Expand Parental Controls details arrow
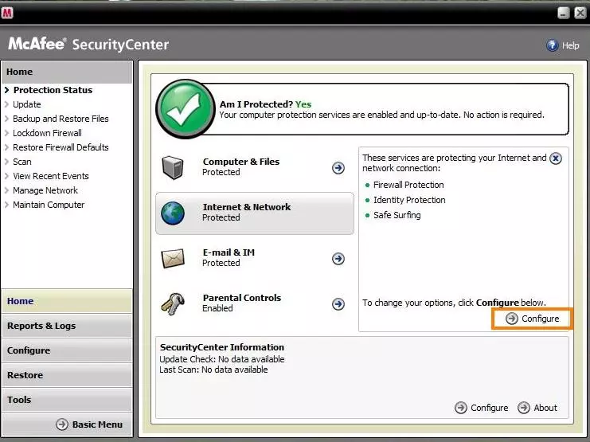Screen dimensions: 590x442 [x=338, y=304]
